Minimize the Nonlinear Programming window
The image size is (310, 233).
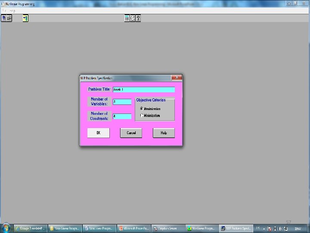point(289,3)
